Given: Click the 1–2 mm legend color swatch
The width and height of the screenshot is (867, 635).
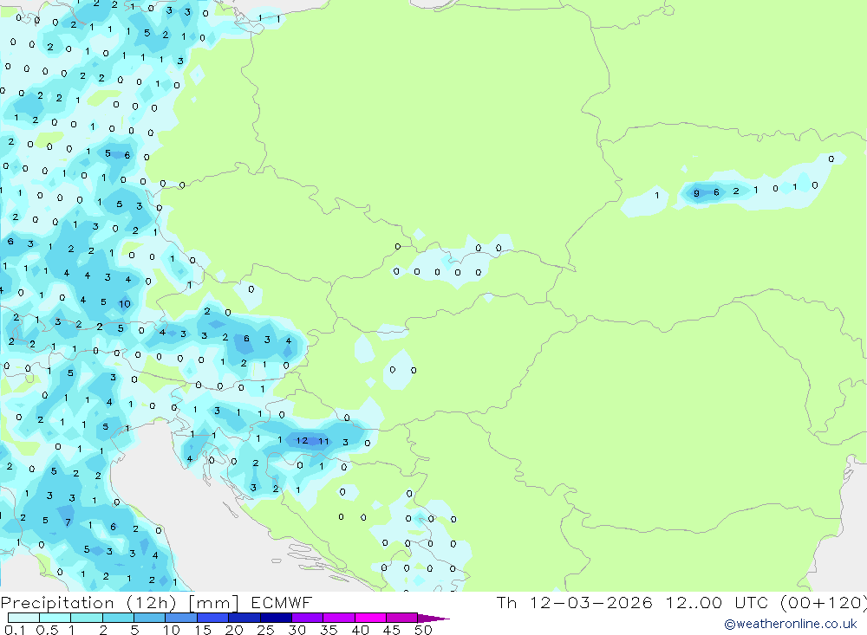Looking at the screenshot, I should (x=87, y=618).
